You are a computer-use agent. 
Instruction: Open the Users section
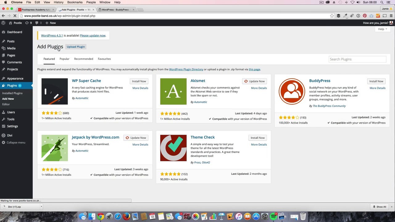coord(11,112)
